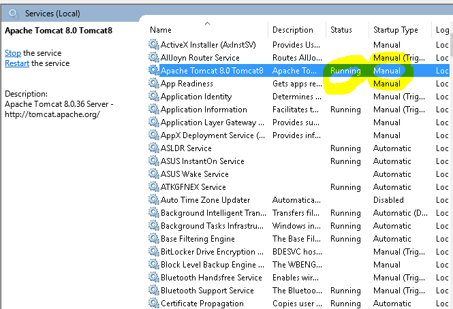Select the Application Identity service name

point(196,97)
